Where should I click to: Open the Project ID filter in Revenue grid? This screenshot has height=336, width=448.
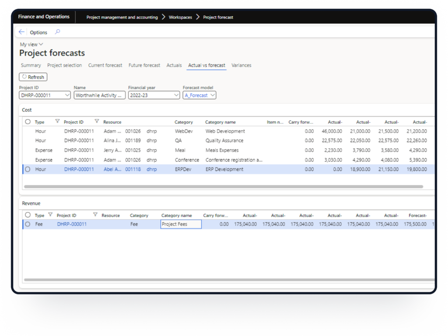click(x=95, y=215)
